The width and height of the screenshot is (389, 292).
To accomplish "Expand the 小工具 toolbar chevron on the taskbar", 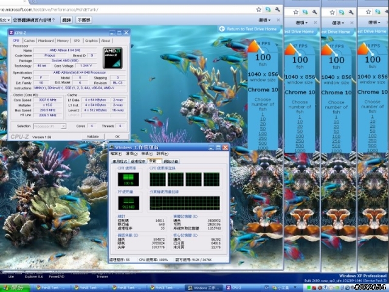I will point(295,288).
